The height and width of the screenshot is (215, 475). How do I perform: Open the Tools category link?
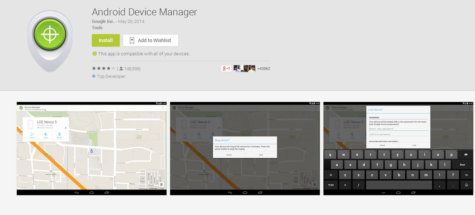97,28
